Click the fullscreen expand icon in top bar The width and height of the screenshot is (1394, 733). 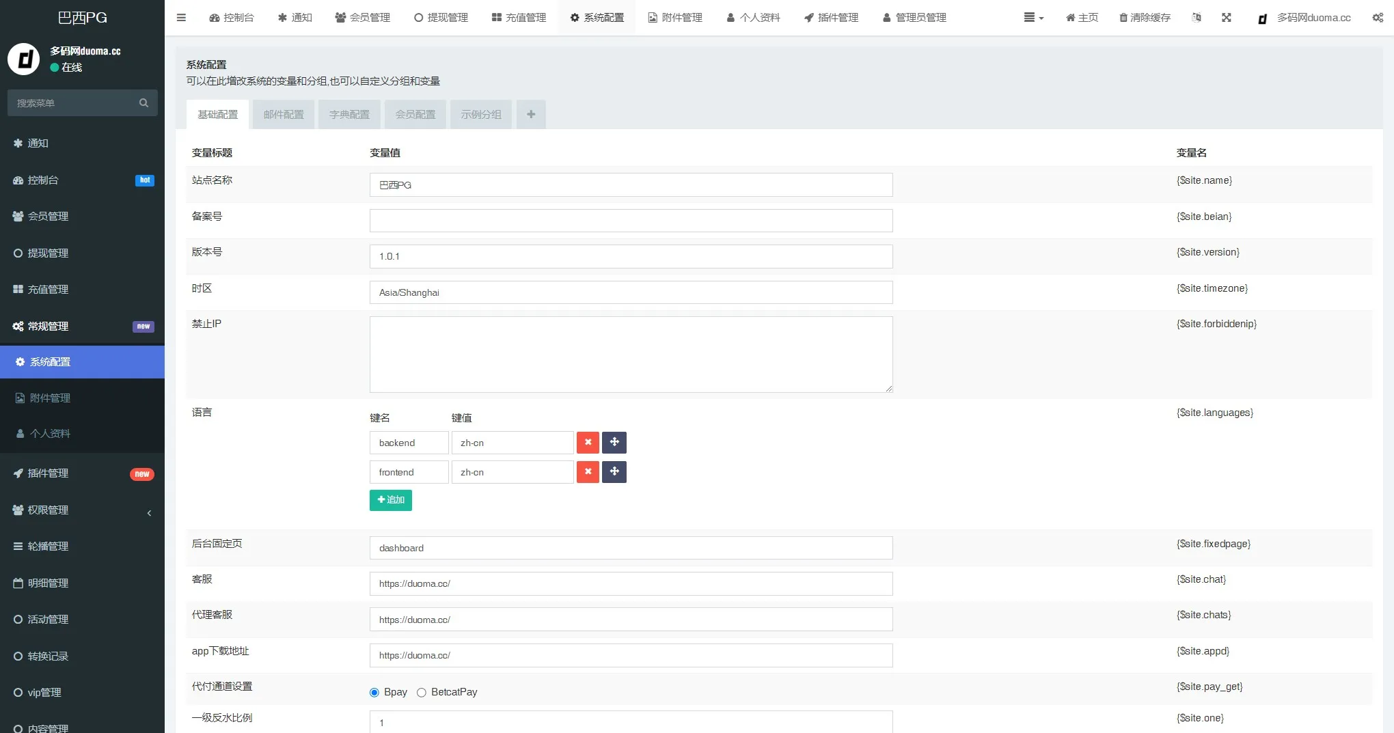pos(1227,18)
